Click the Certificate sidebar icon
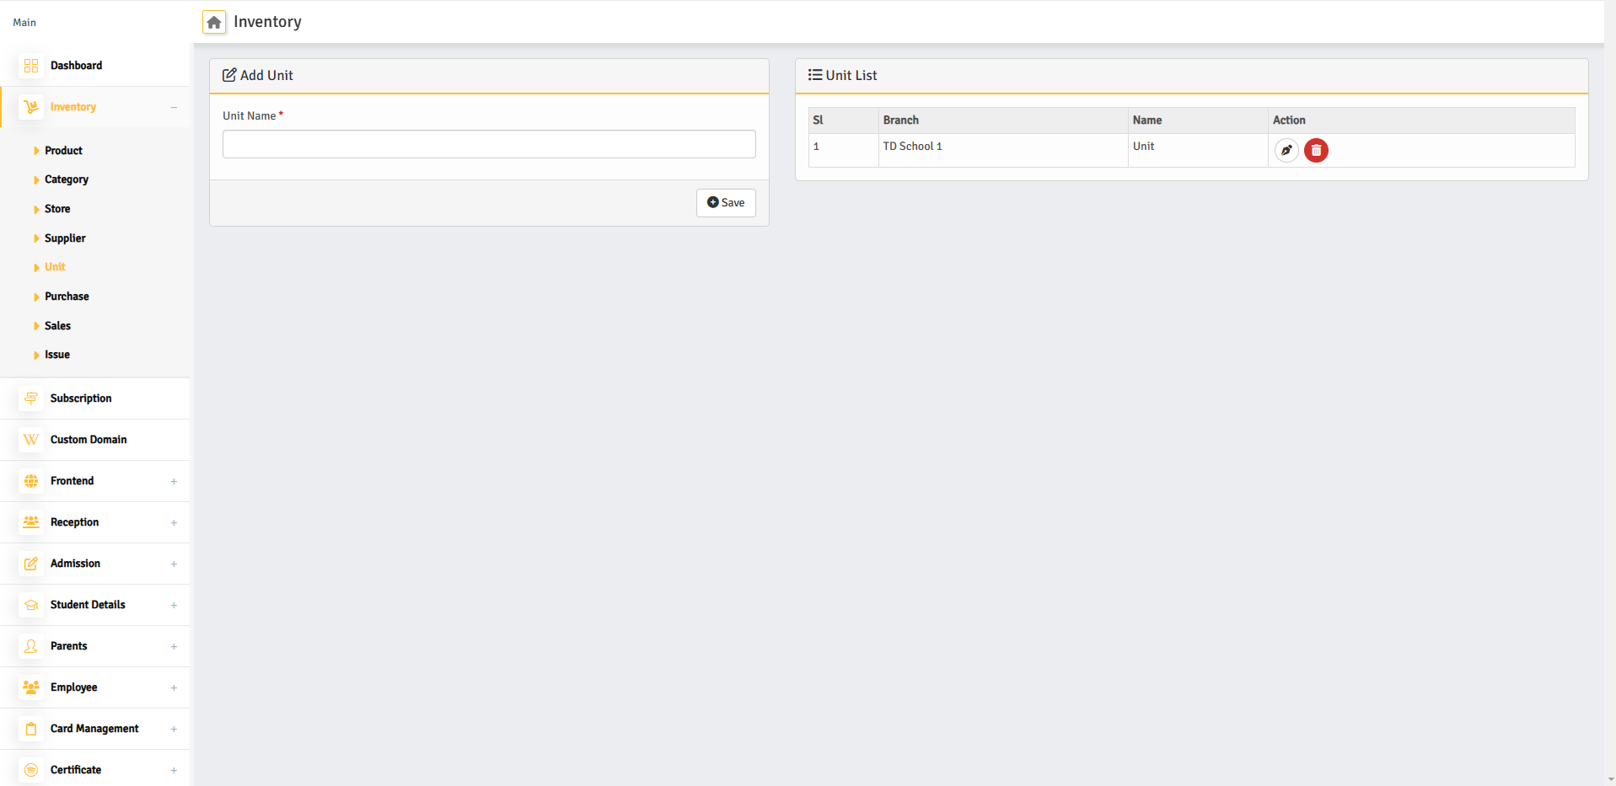Image resolution: width=1616 pixels, height=786 pixels. [x=31, y=770]
